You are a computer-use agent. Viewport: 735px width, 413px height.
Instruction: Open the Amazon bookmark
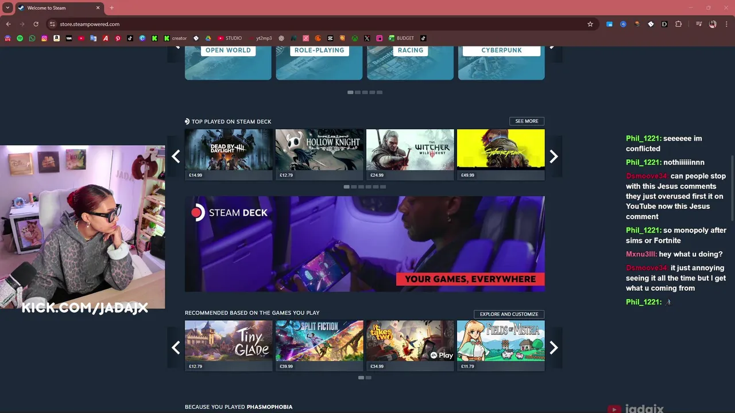[56, 38]
